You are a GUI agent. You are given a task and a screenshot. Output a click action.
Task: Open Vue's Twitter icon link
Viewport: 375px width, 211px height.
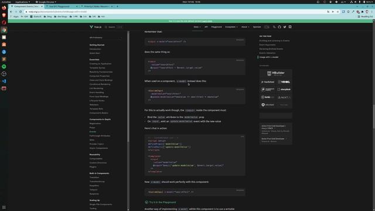pyautogui.click(x=285, y=27)
